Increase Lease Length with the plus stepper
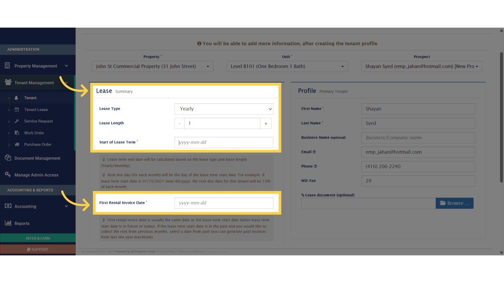 pyautogui.click(x=266, y=123)
